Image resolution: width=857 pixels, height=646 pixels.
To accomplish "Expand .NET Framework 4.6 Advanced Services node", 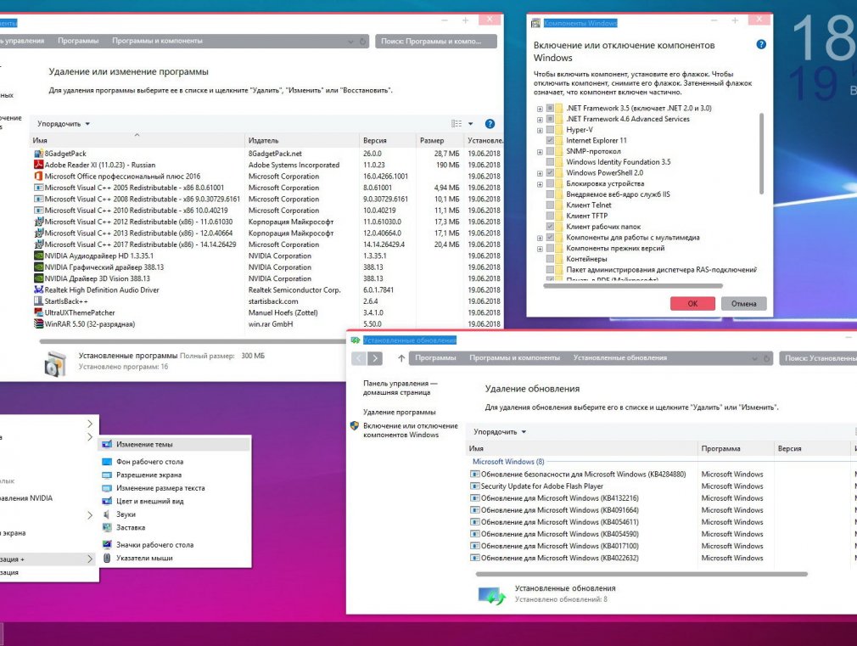I will tap(540, 119).
